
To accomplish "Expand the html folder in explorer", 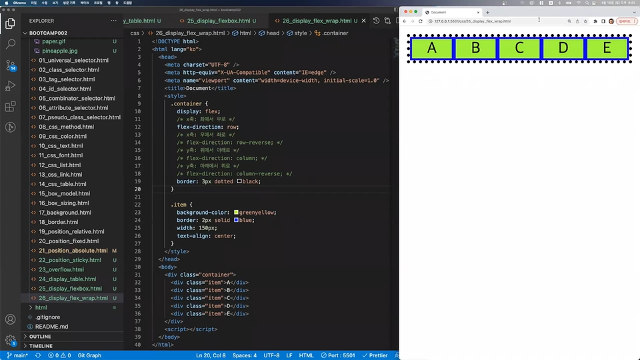I will pos(41,307).
